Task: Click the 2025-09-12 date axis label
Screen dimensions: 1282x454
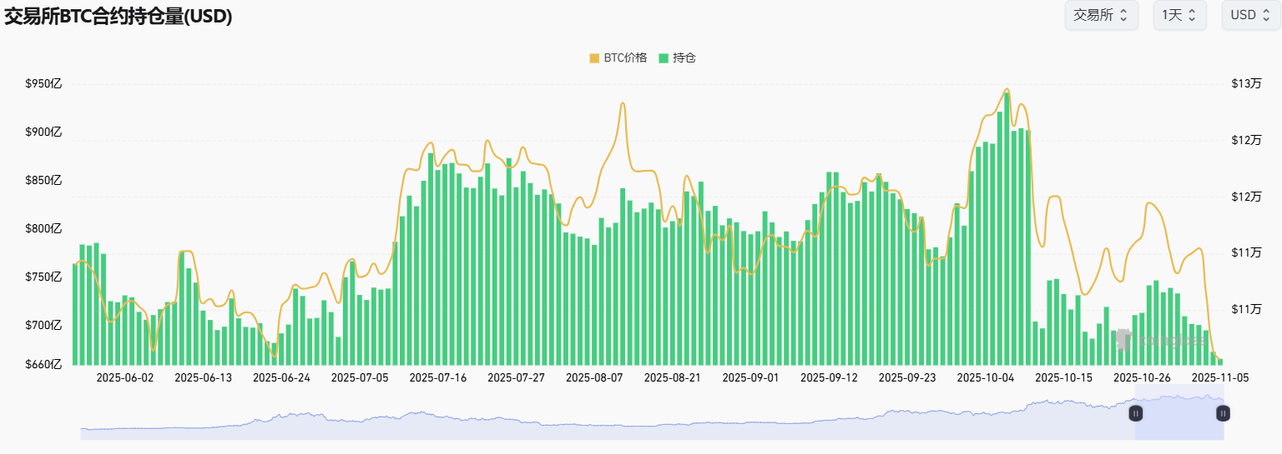Action: pos(829,377)
